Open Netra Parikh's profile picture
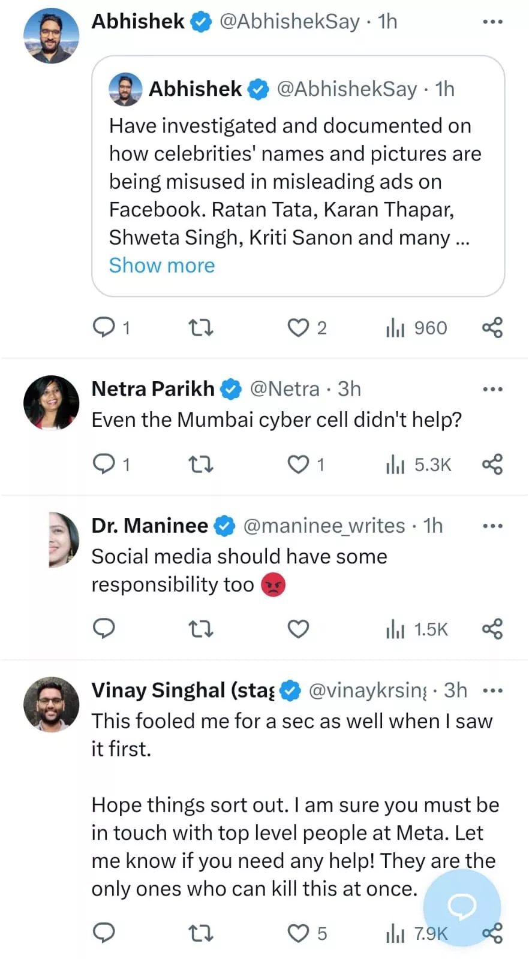 tap(51, 403)
